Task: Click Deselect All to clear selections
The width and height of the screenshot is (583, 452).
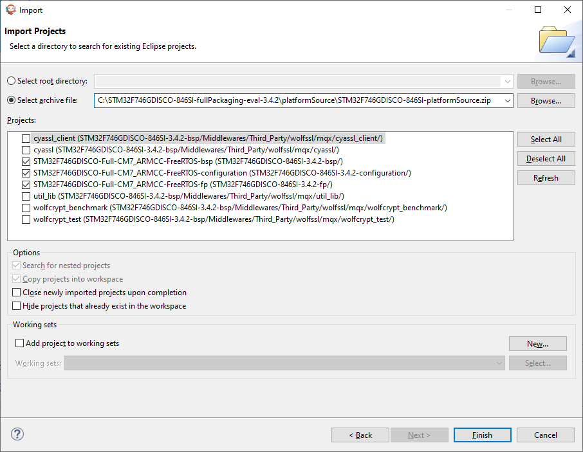Action: [546, 158]
